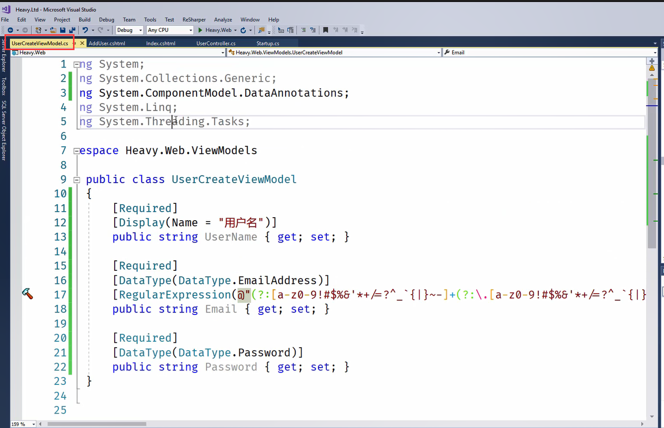Collapse the using directives block at line 1
This screenshot has width=664, height=428.
76,64
